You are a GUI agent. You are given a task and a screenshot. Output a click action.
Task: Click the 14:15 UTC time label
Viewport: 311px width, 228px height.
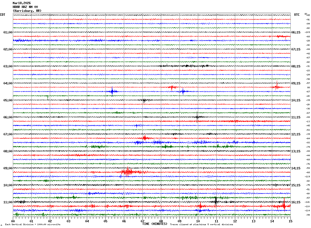click(296, 168)
